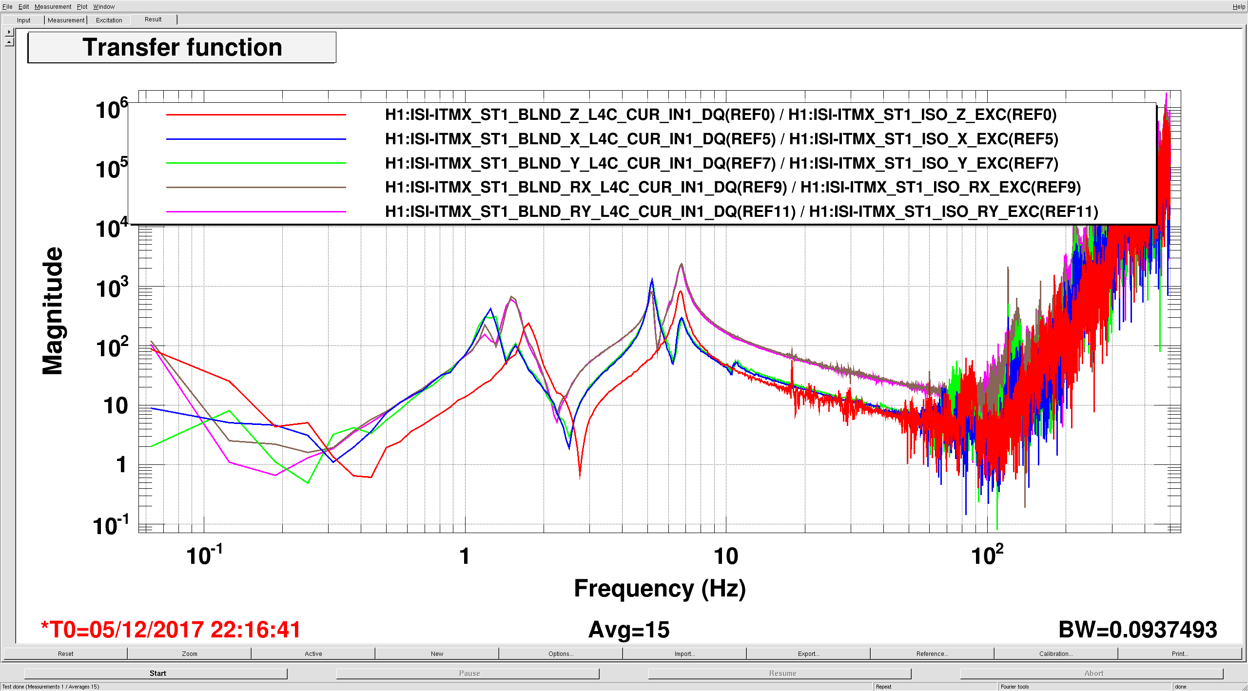Open the Help menu
1248x691 pixels.
pyautogui.click(x=1239, y=6)
